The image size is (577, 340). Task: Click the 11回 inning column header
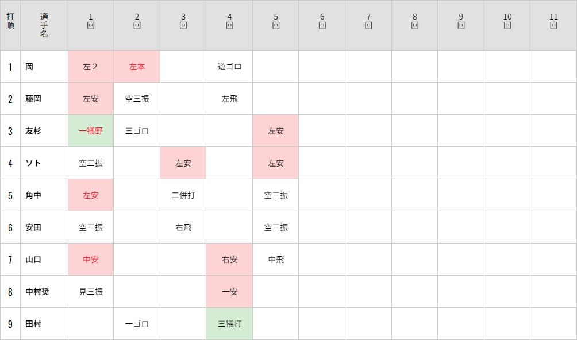pyautogui.click(x=553, y=21)
